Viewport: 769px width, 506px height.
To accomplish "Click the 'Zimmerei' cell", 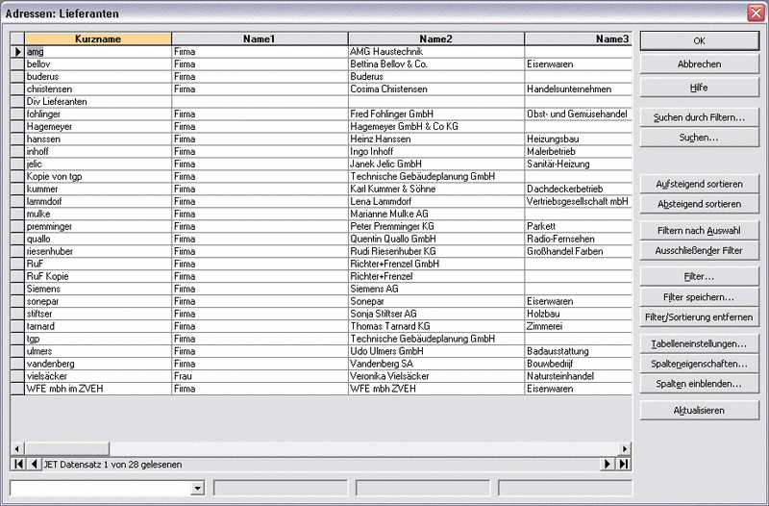I will click(579, 326).
